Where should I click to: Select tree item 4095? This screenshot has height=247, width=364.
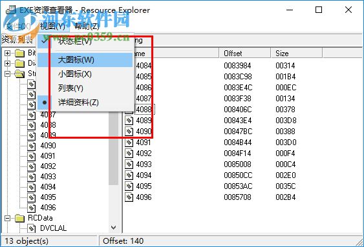click(x=48, y=197)
